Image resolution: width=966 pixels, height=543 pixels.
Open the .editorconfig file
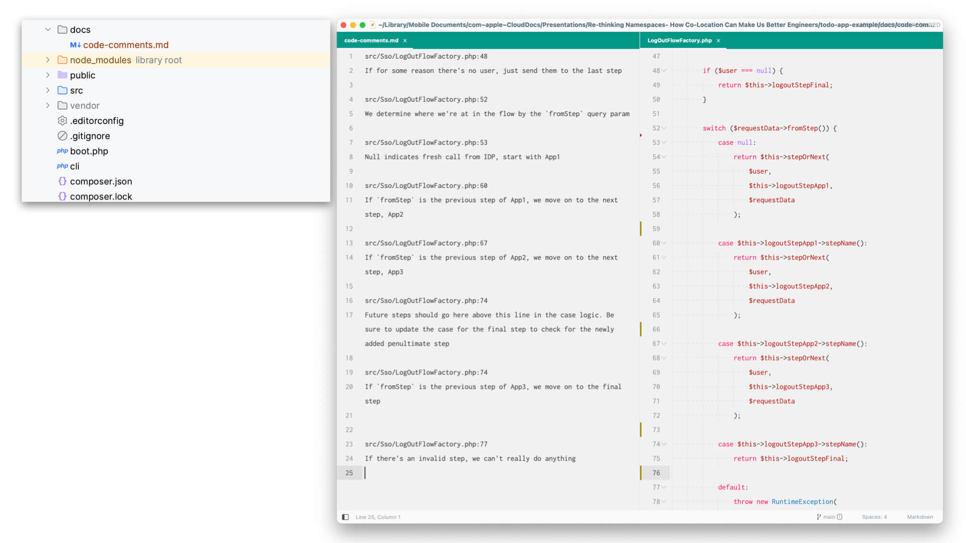(97, 121)
